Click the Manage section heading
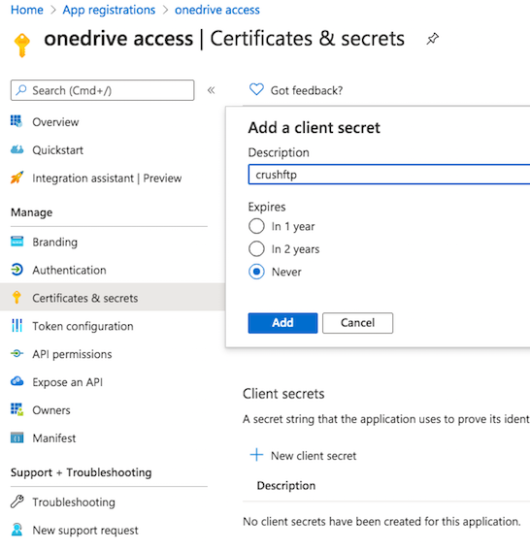 (x=32, y=212)
